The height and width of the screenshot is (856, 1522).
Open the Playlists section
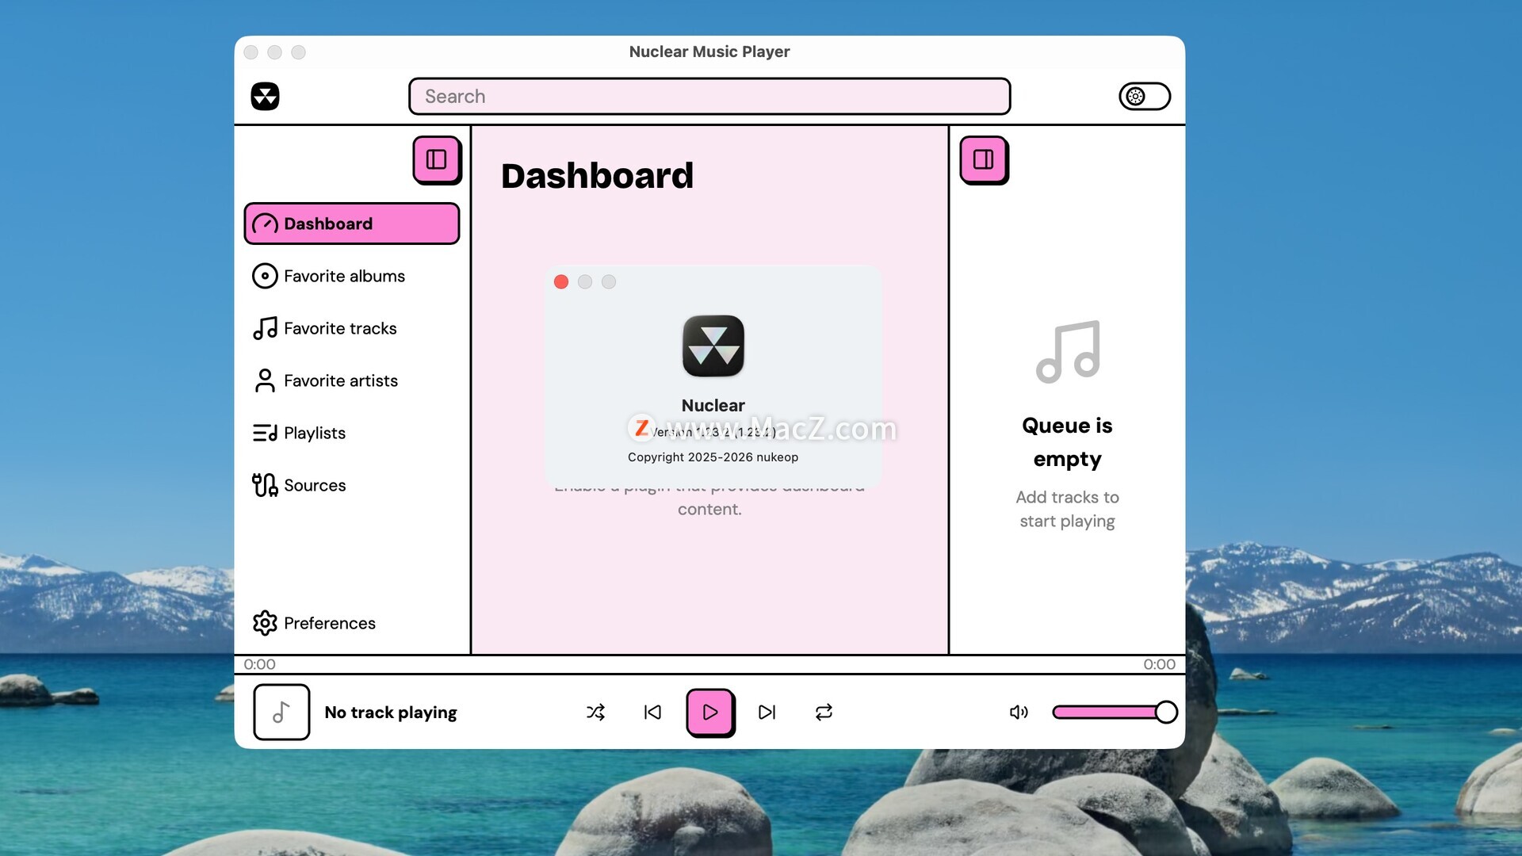pyautogui.click(x=314, y=433)
